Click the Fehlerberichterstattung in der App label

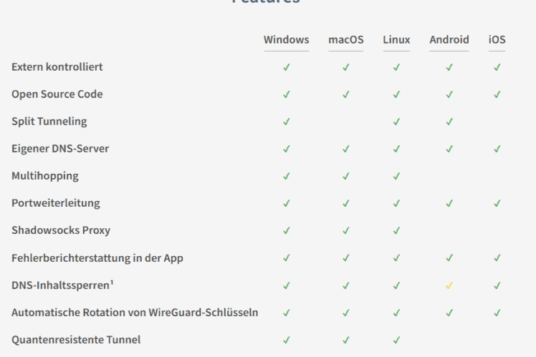click(x=97, y=258)
